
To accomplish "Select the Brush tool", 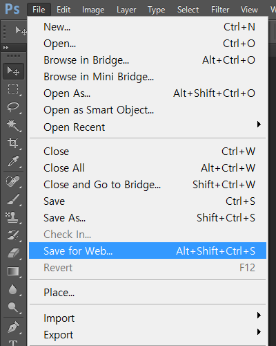I will point(13,199).
